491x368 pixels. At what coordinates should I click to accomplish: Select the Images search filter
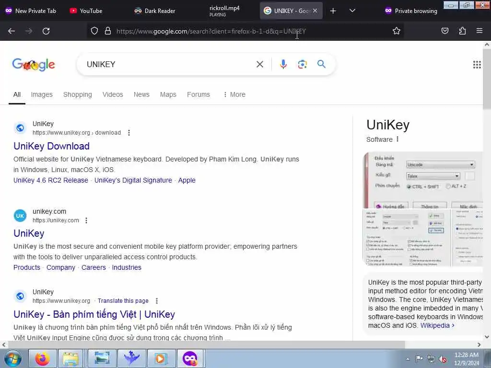(42, 94)
